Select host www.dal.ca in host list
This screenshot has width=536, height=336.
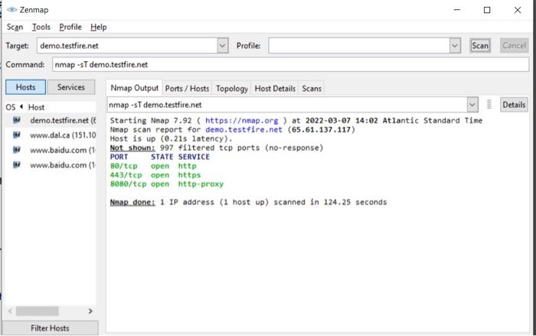63,135
